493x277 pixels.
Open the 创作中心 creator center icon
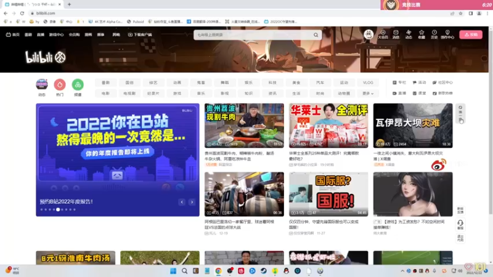[447, 34]
